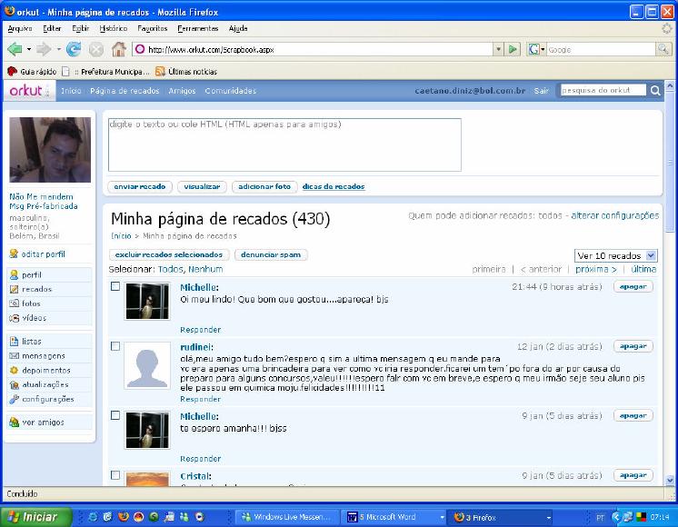Open the search engine selector dropdown
This screenshot has height=527, width=678.
tap(543, 49)
